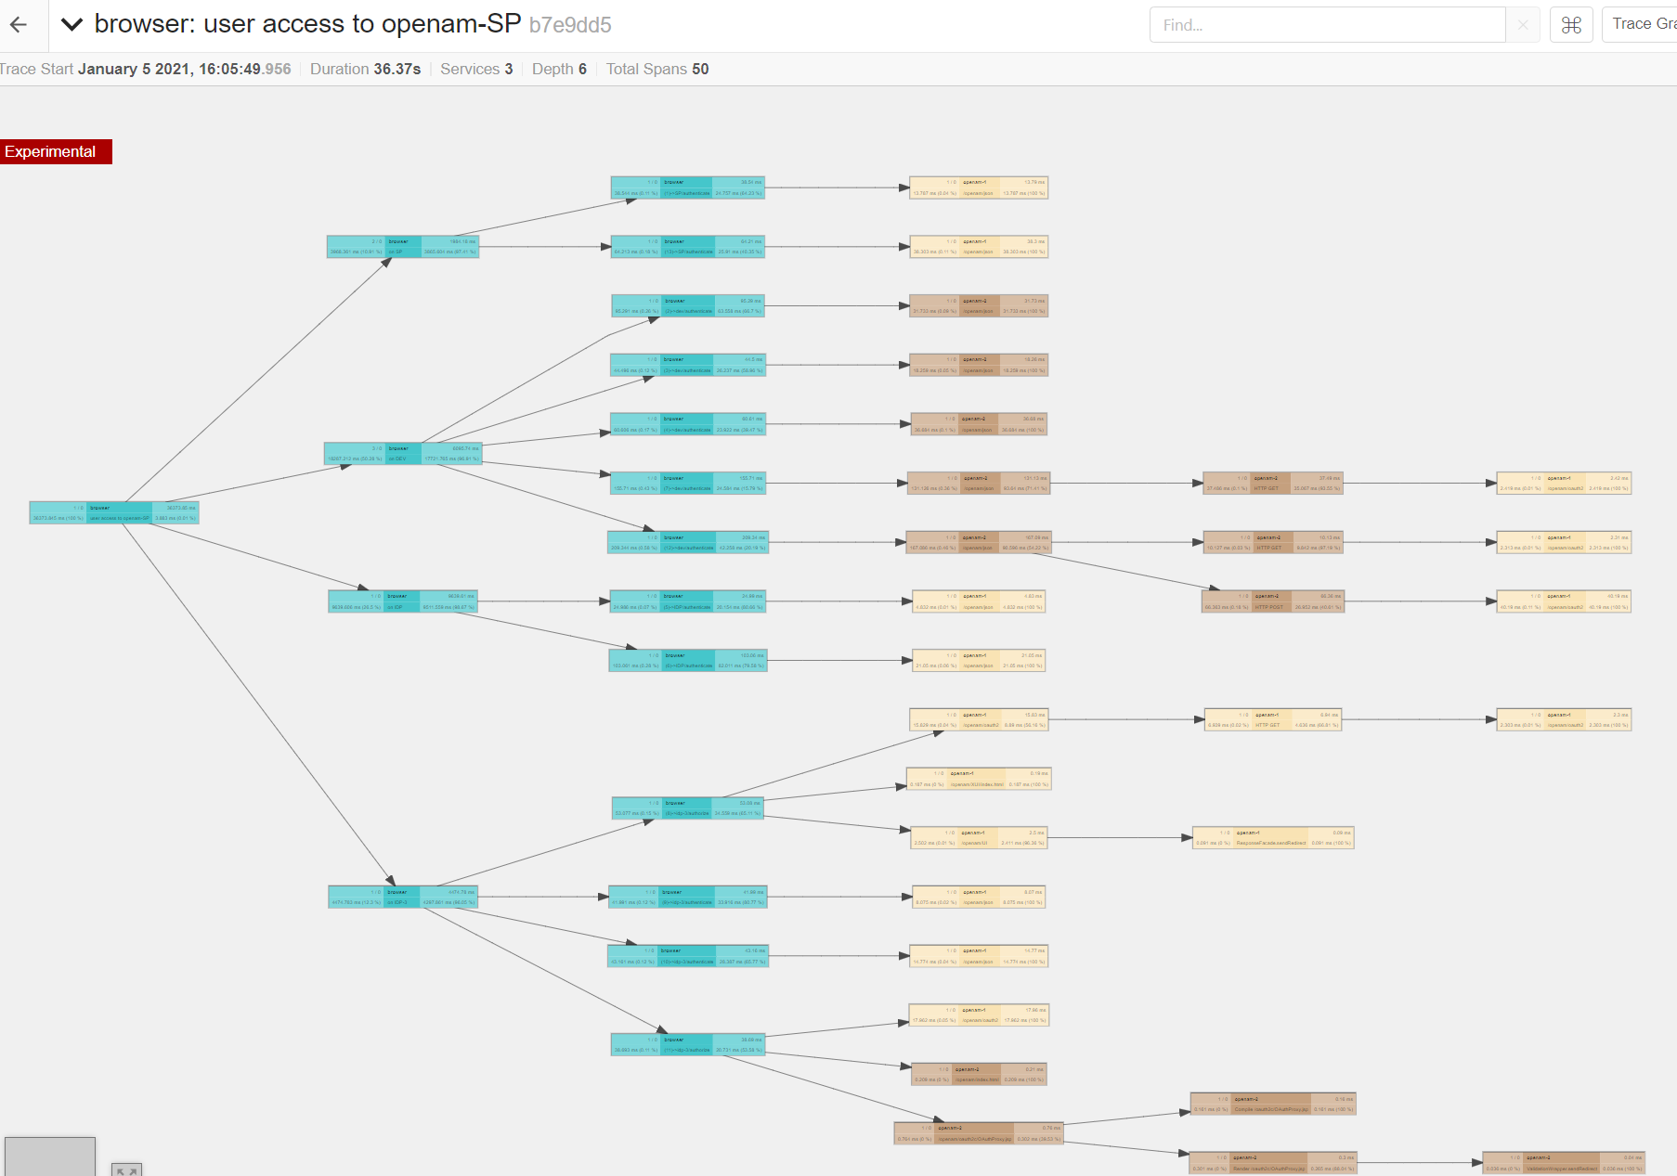Screen dimensions: 1677x1176
Task: Clear the Find search box
Action: pos(1523,25)
